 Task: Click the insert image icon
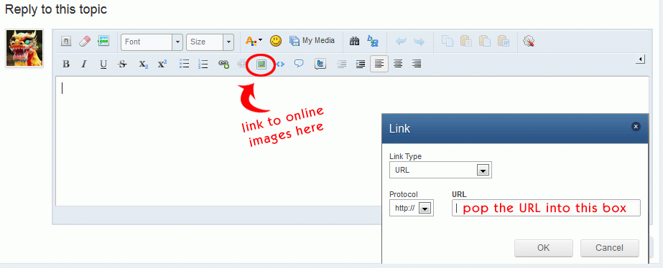[x=261, y=64]
